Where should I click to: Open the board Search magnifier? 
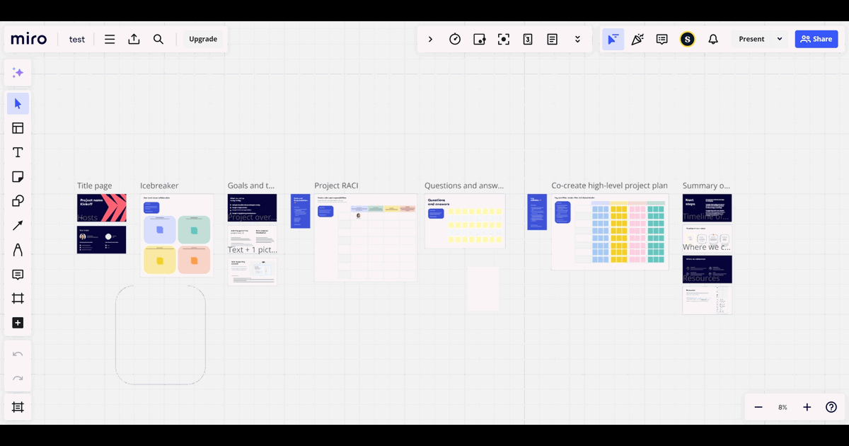click(158, 39)
